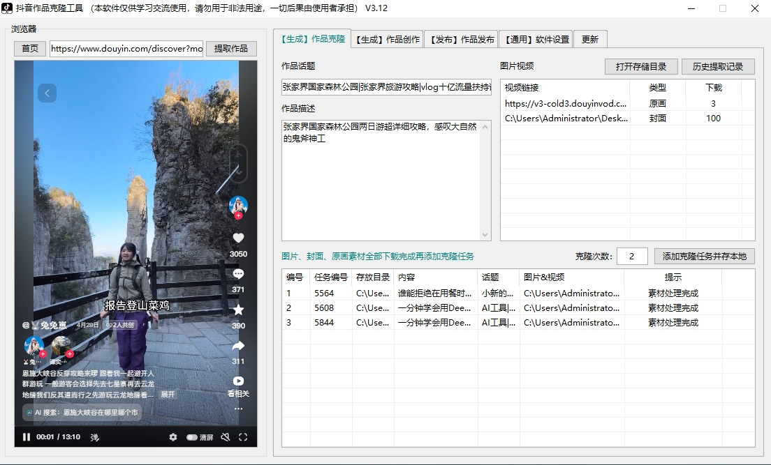Click the 提取作品 button
771x465 pixels.
[x=231, y=49]
